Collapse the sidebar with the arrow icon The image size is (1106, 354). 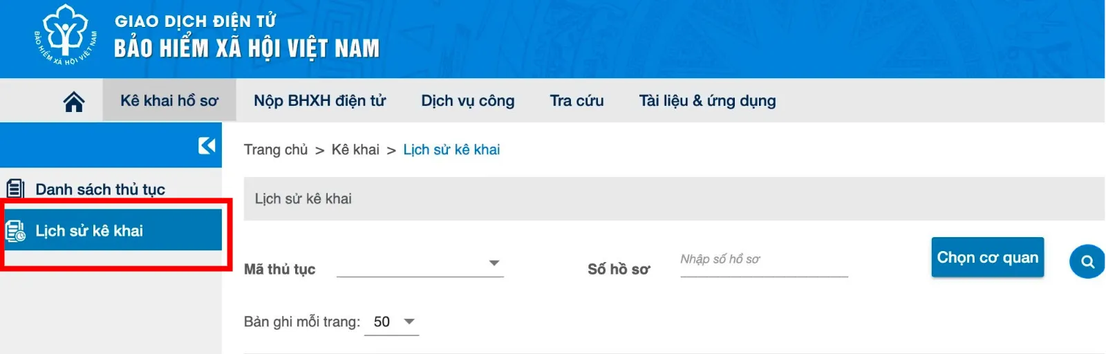pyautogui.click(x=206, y=145)
